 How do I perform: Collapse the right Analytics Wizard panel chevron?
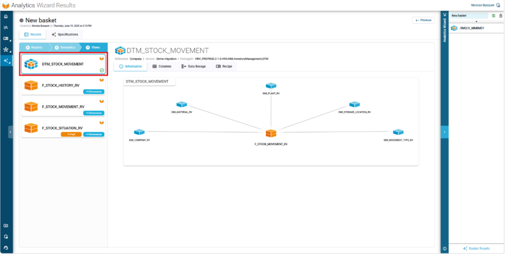coord(444,132)
